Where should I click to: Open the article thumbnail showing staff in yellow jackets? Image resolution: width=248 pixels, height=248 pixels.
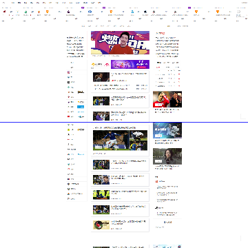pyautogui.click(x=101, y=195)
